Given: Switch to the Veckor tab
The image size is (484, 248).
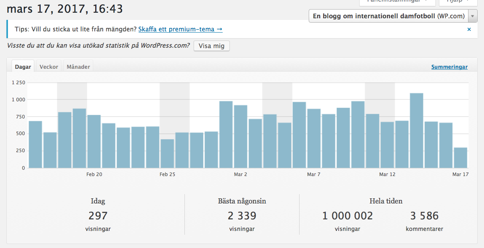Looking at the screenshot, I should (49, 67).
